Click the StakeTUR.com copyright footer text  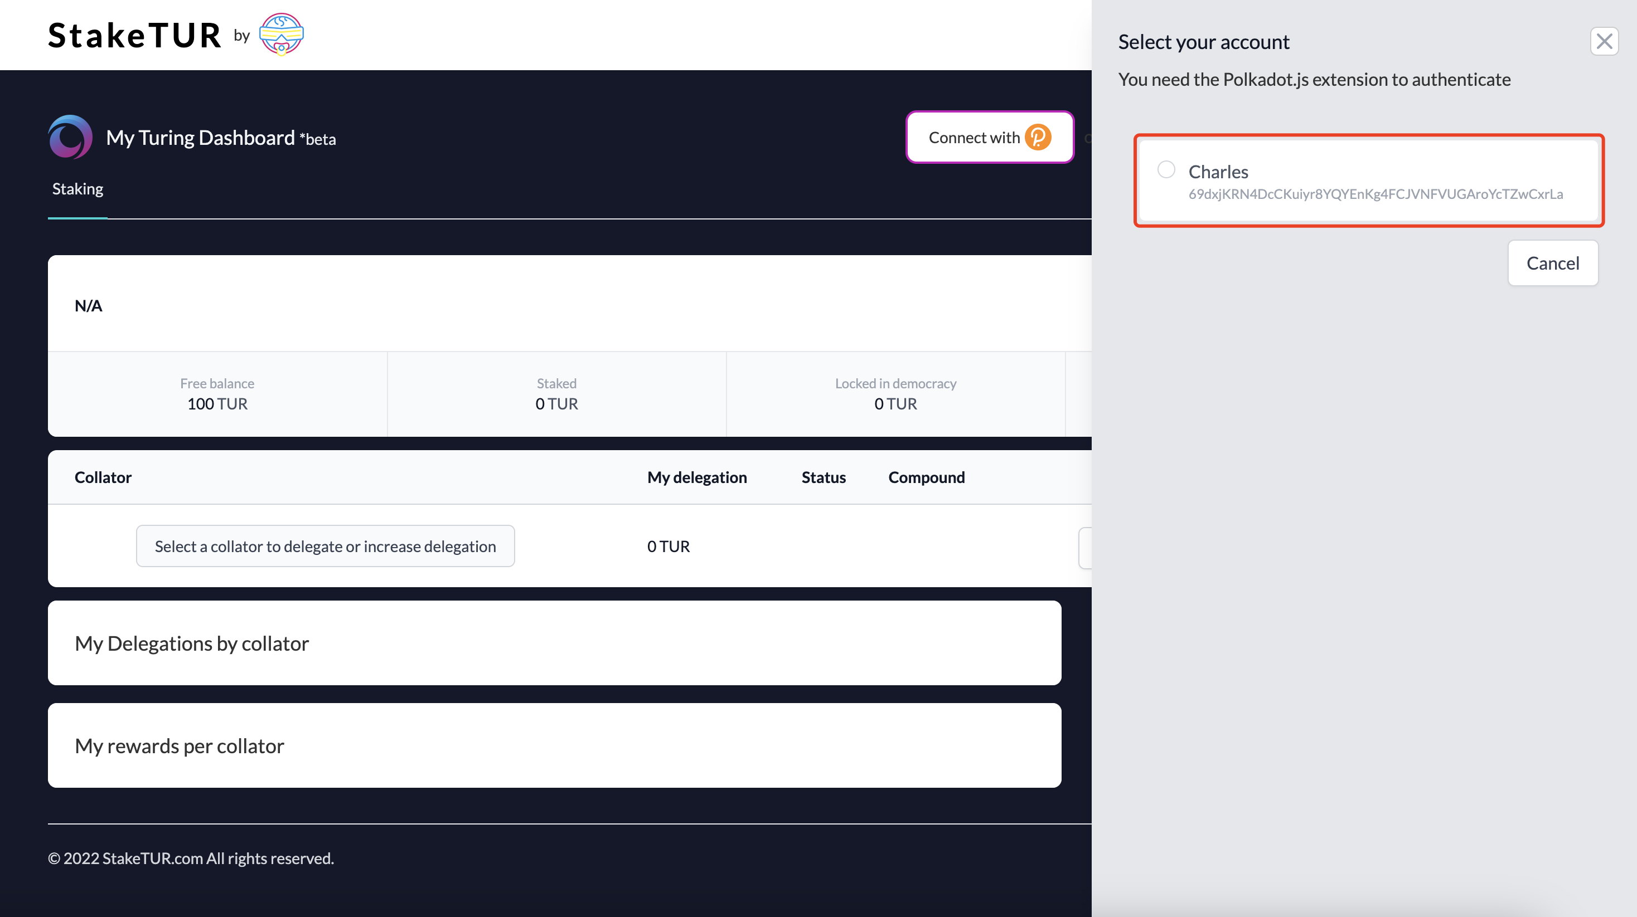(x=191, y=858)
